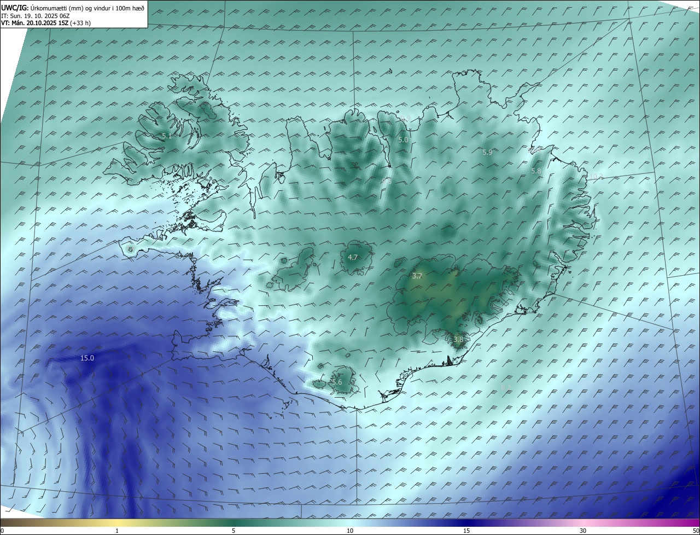The image size is (700, 535).
Task: Click the 5.0 value label in the north
Action: [x=403, y=140]
